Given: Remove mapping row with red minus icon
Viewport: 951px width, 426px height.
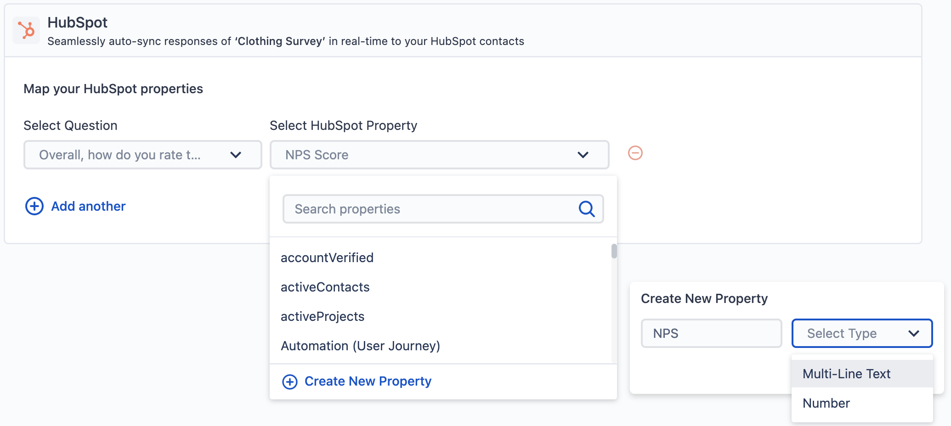Looking at the screenshot, I should click(635, 153).
